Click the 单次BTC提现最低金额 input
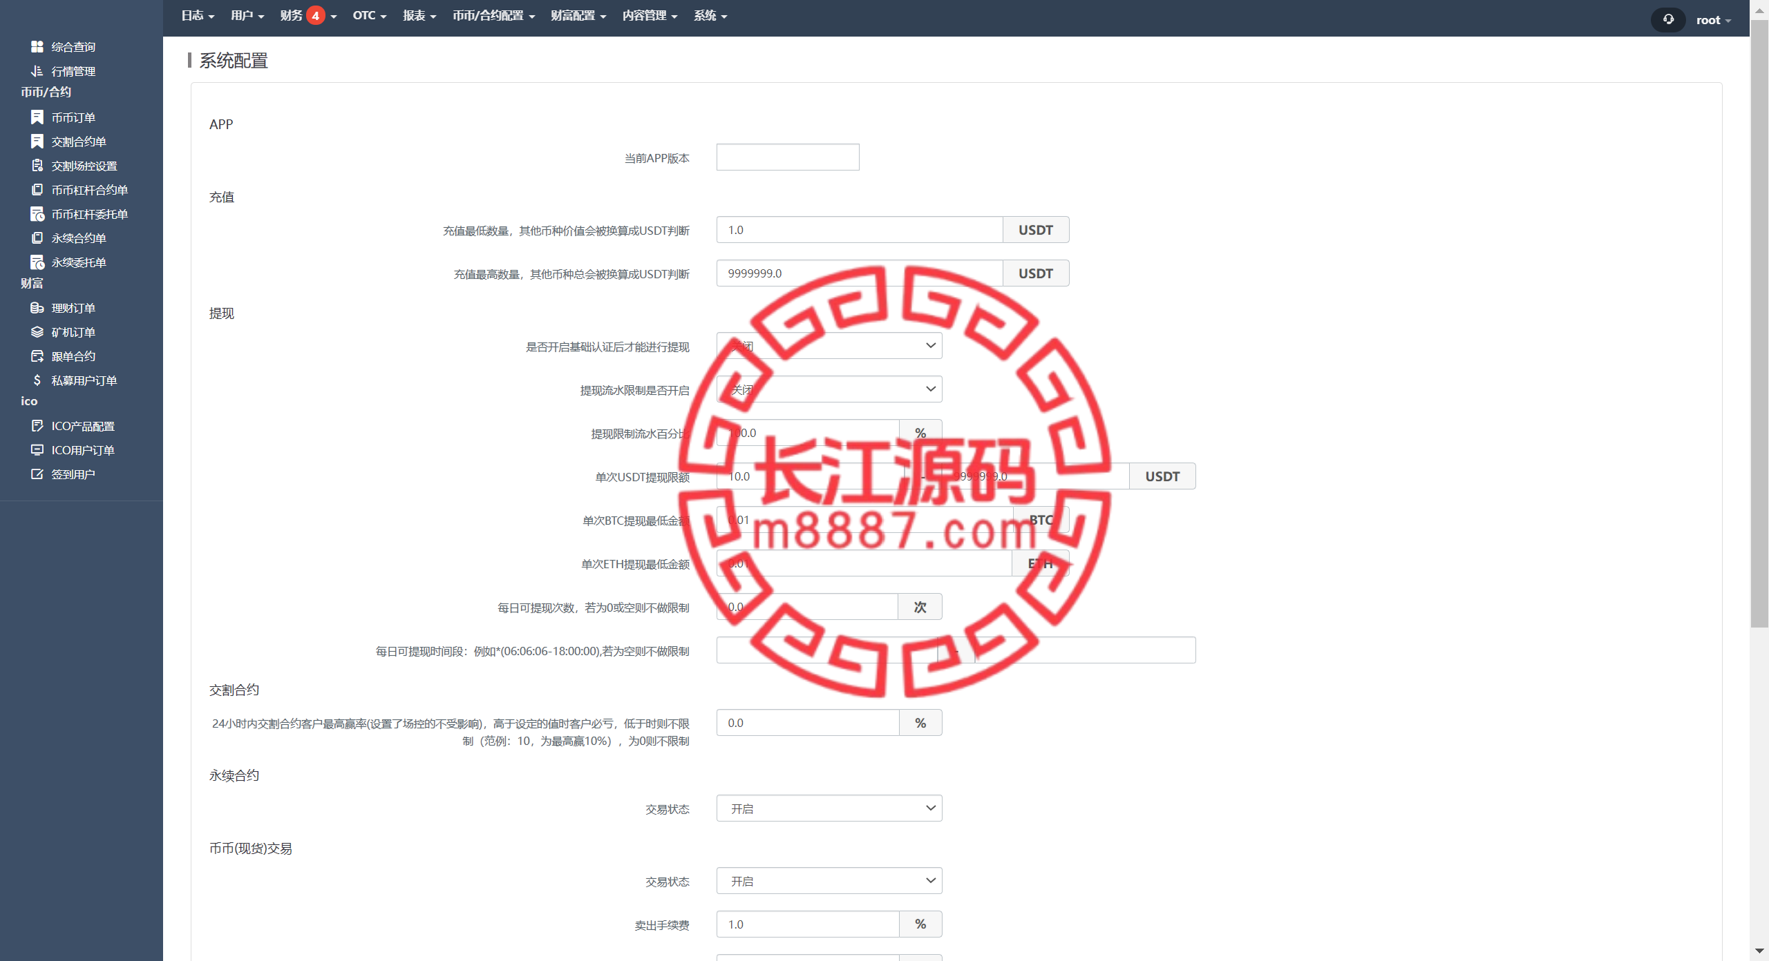 point(864,520)
